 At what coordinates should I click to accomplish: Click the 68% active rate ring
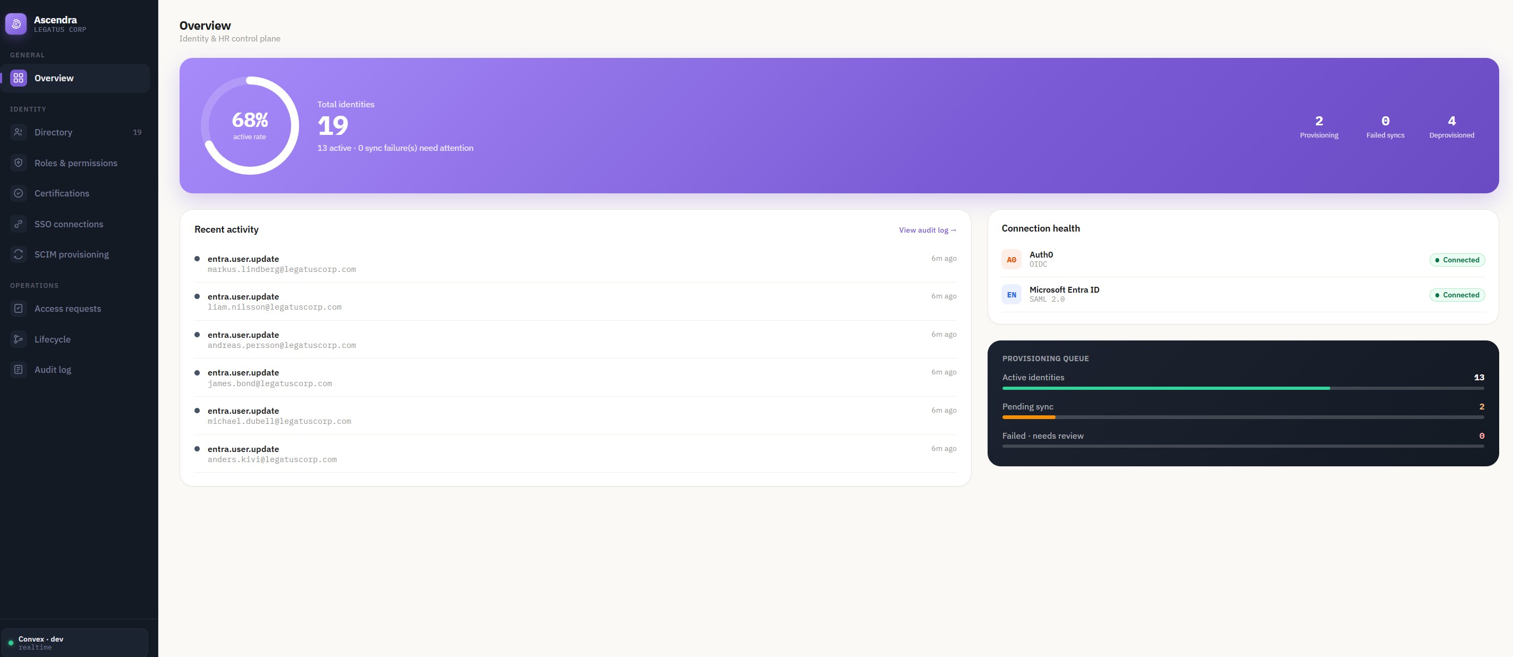point(250,126)
